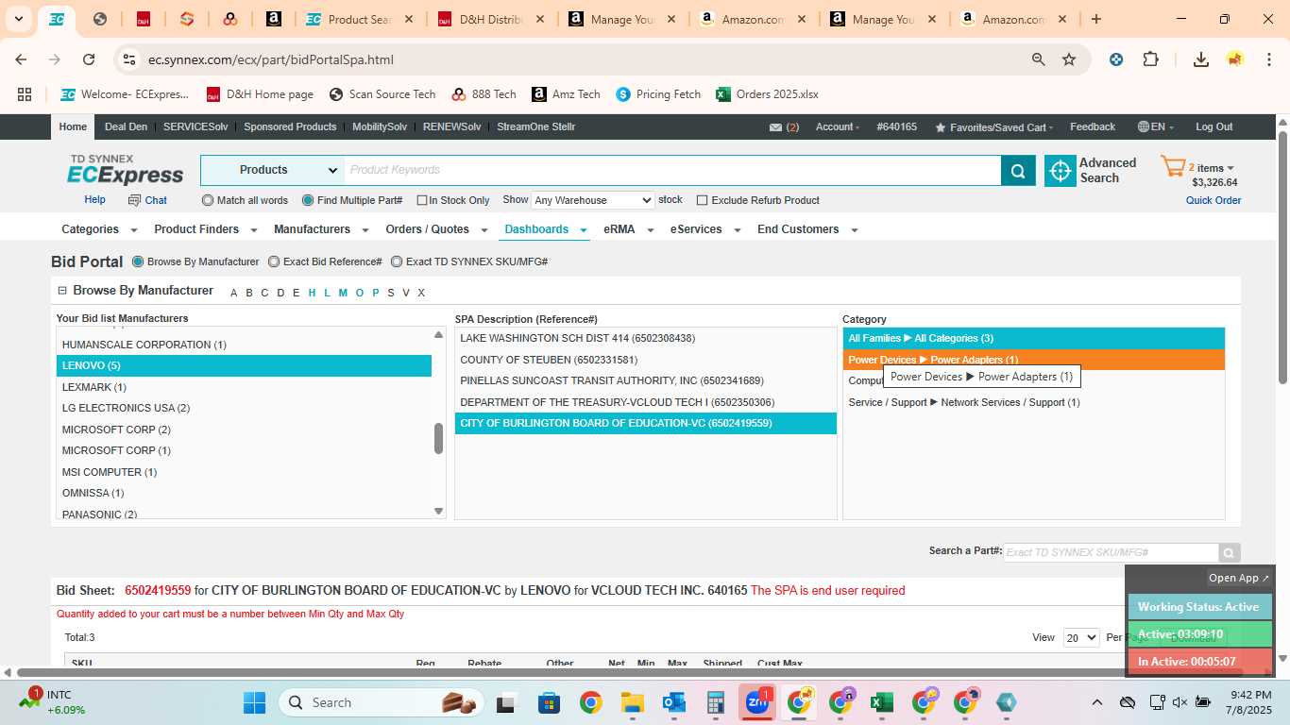The height and width of the screenshot is (725, 1290).
Task: Open the Feedback link
Action: click(x=1093, y=127)
